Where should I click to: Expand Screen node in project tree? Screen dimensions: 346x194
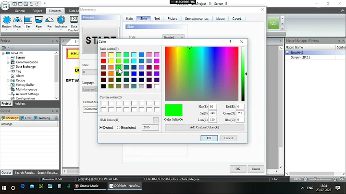[8, 58]
